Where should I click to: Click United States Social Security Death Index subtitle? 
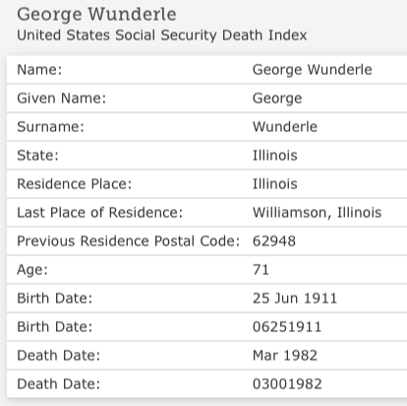pyautogui.click(x=162, y=35)
